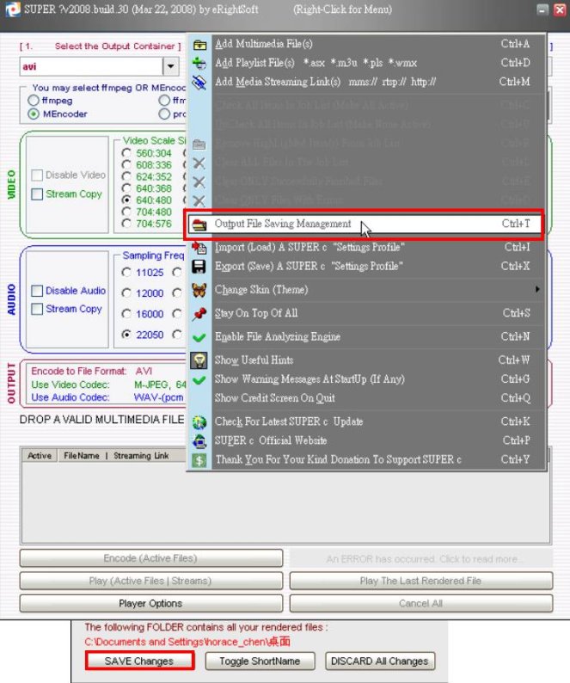Select Stay On Top Of All
The height and width of the screenshot is (683, 570).
tap(365, 313)
